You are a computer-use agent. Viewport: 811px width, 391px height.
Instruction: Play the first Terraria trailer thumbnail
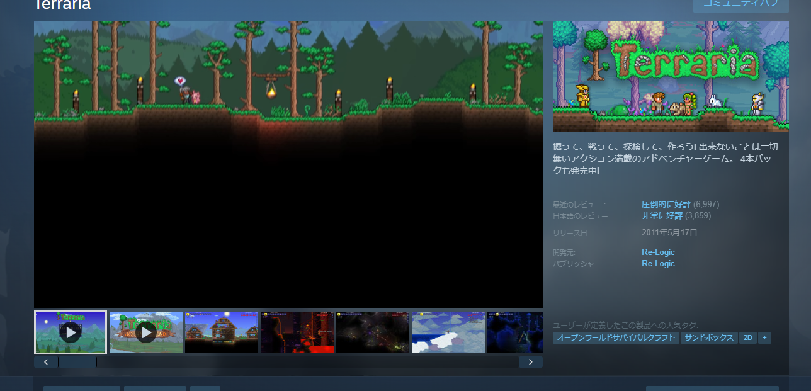[71, 332]
